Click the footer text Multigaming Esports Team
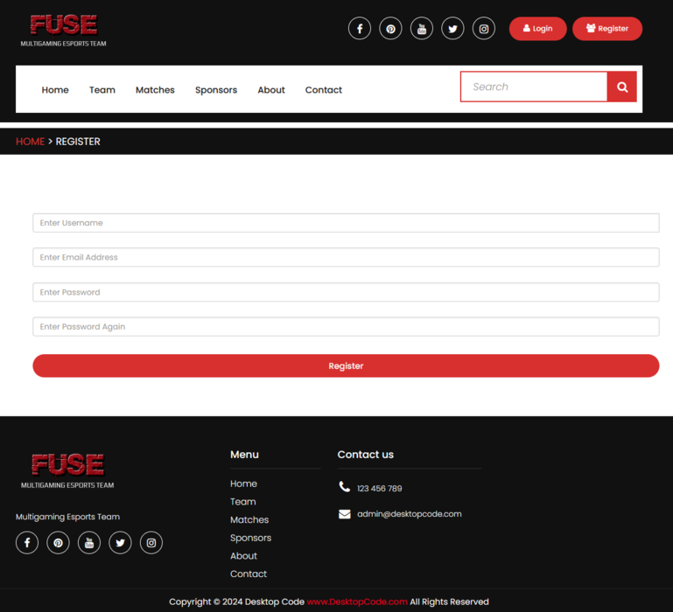The image size is (673, 612). (x=67, y=517)
